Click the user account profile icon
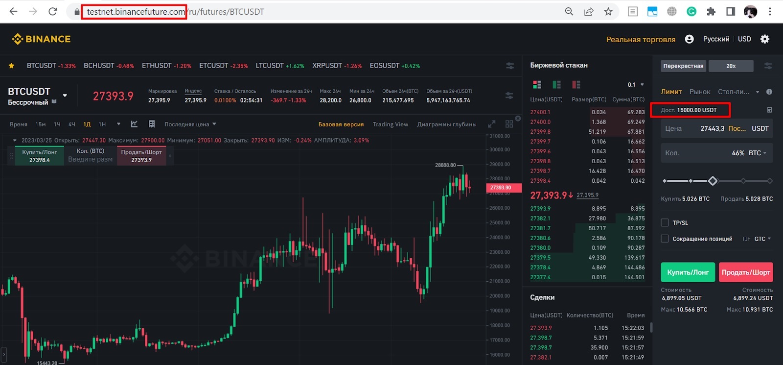 [689, 39]
